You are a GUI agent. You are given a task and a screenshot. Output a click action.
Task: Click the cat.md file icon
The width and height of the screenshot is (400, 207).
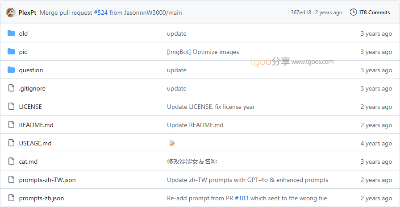coord(11,161)
